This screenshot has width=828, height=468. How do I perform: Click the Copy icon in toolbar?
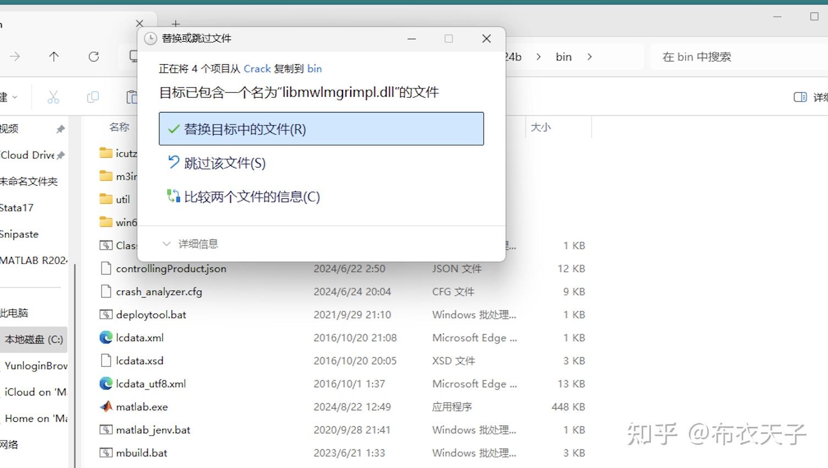pyautogui.click(x=92, y=97)
